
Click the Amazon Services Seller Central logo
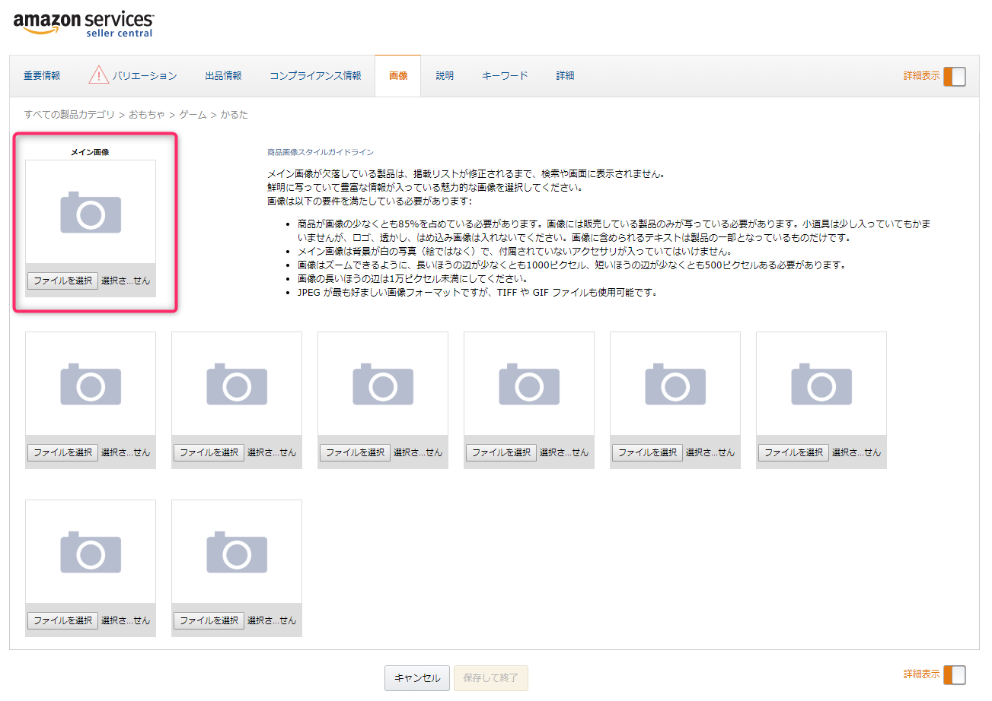84,24
